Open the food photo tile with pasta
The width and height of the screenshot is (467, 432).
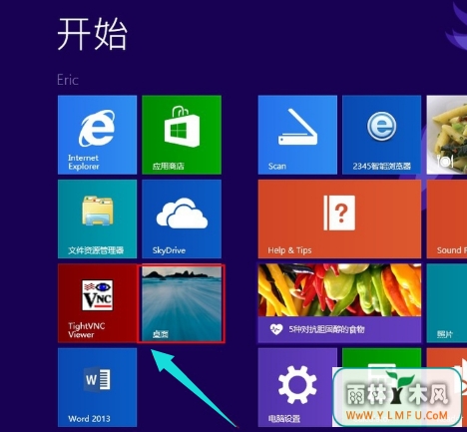pyautogui.click(x=447, y=135)
